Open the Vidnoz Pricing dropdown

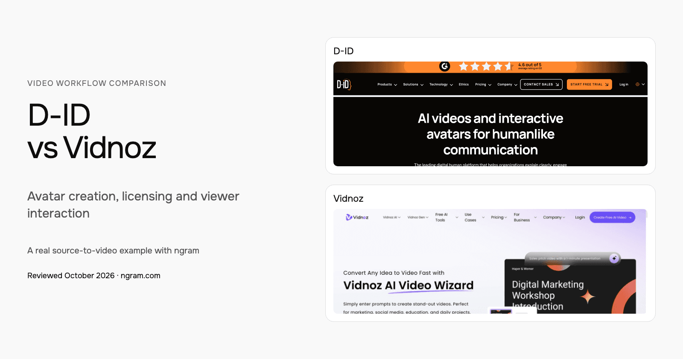tap(499, 218)
